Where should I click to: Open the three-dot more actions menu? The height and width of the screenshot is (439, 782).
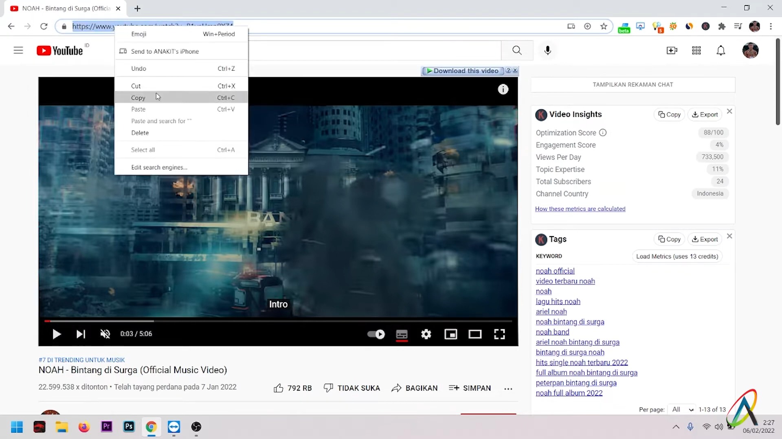(508, 389)
